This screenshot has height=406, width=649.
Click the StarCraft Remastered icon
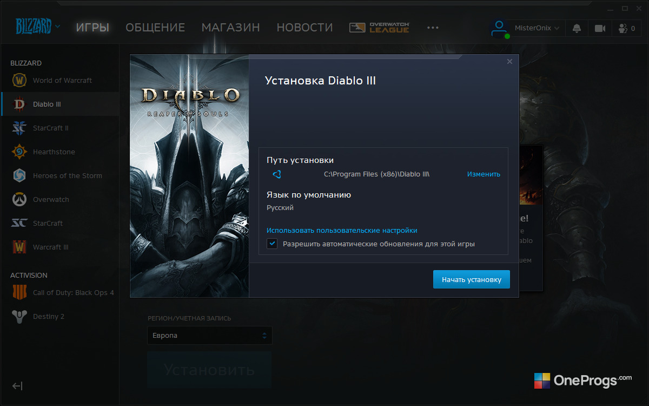click(x=19, y=223)
